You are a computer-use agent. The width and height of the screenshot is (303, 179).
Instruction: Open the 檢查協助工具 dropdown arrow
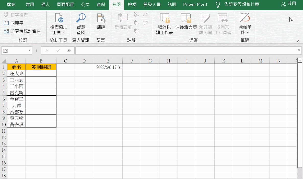(x=64, y=33)
